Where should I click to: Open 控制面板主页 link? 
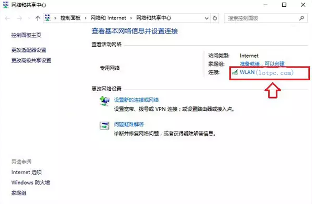click(x=26, y=35)
